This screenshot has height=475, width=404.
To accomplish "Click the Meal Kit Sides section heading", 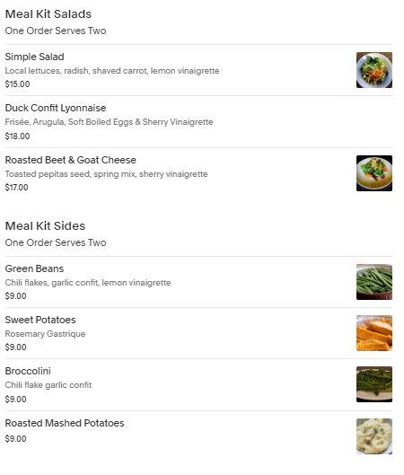I will pos(45,226).
